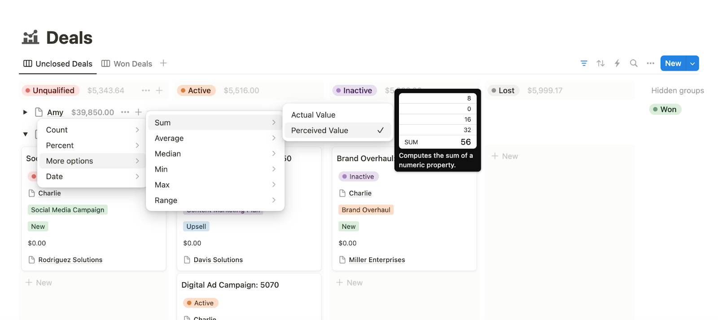Expand the Median submenu

(x=215, y=153)
